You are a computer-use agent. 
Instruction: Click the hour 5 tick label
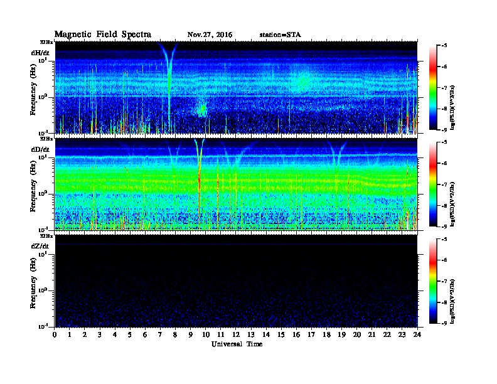130,335
